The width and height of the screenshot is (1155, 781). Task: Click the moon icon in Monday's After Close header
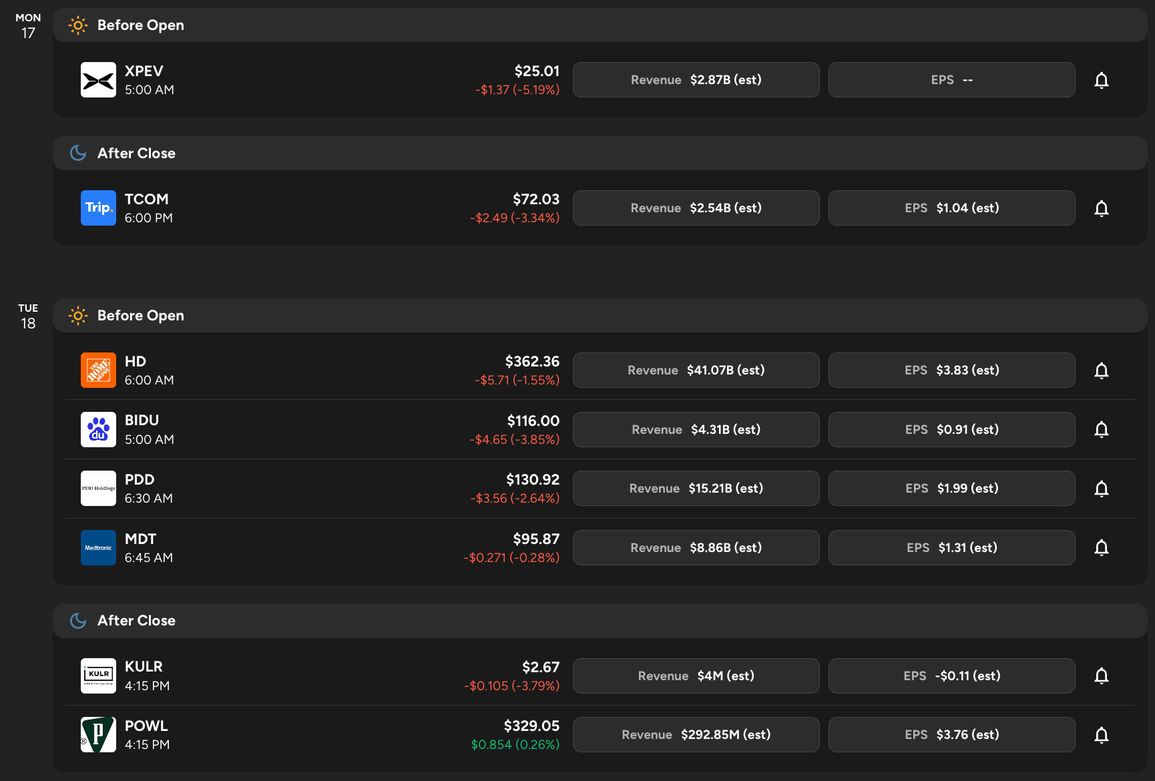point(78,154)
